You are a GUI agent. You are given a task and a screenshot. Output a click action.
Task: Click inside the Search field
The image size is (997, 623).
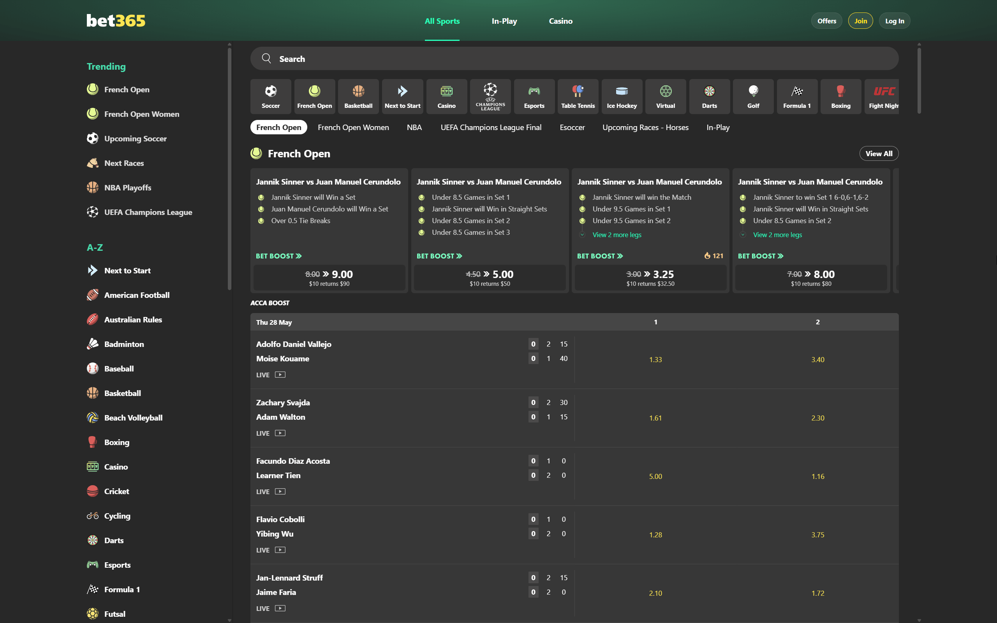(x=574, y=58)
